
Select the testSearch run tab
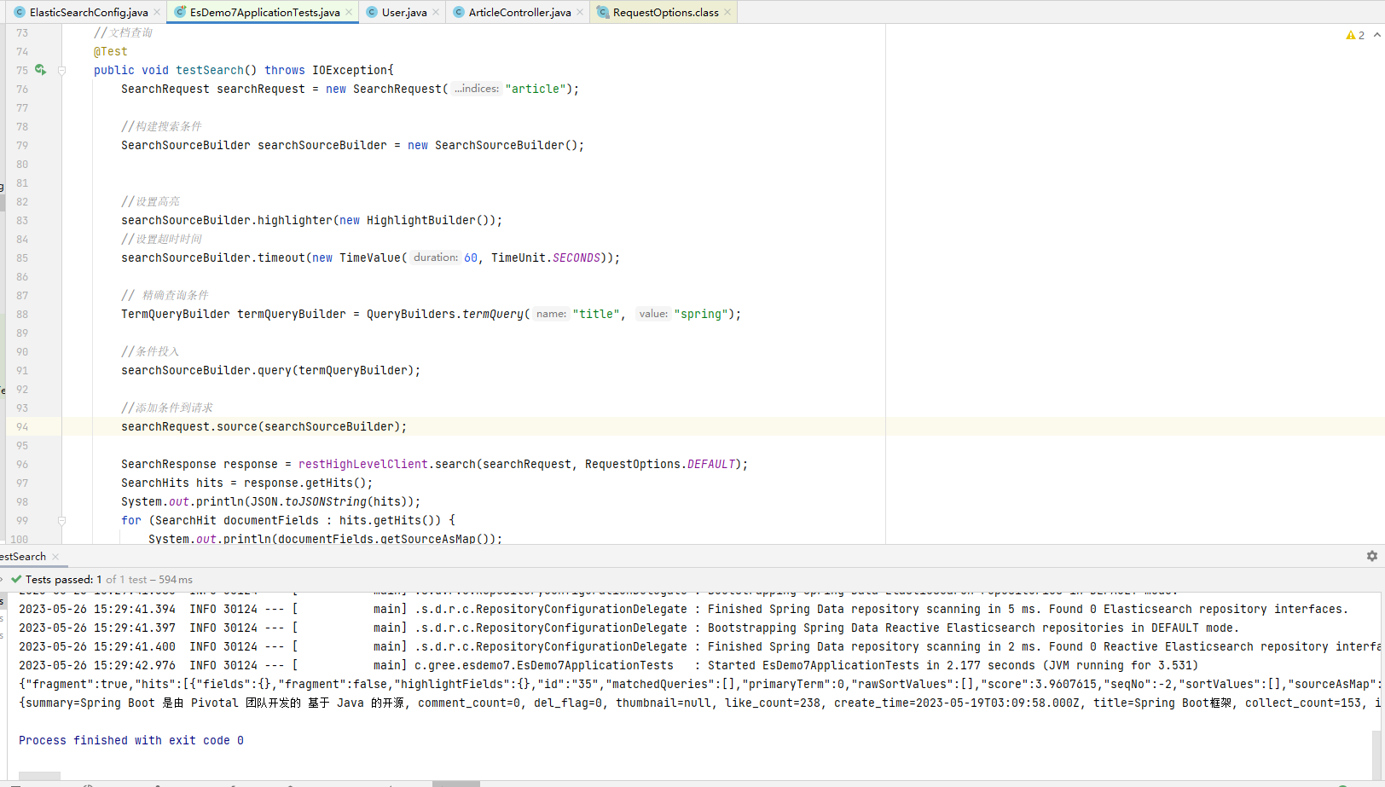point(23,557)
